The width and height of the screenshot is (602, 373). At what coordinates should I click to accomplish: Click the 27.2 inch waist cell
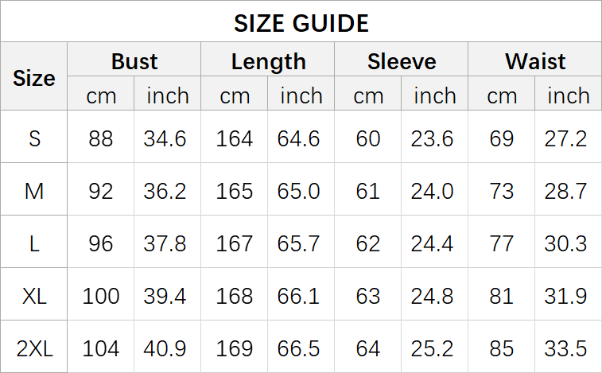(x=565, y=138)
